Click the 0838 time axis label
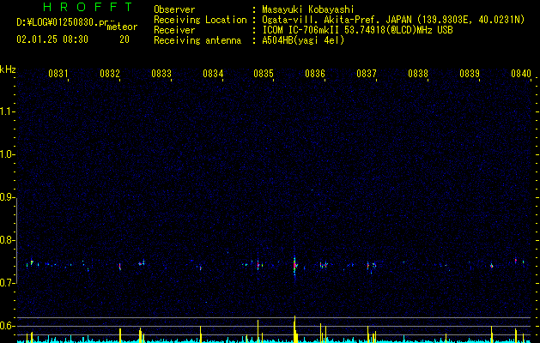 pyautogui.click(x=418, y=74)
